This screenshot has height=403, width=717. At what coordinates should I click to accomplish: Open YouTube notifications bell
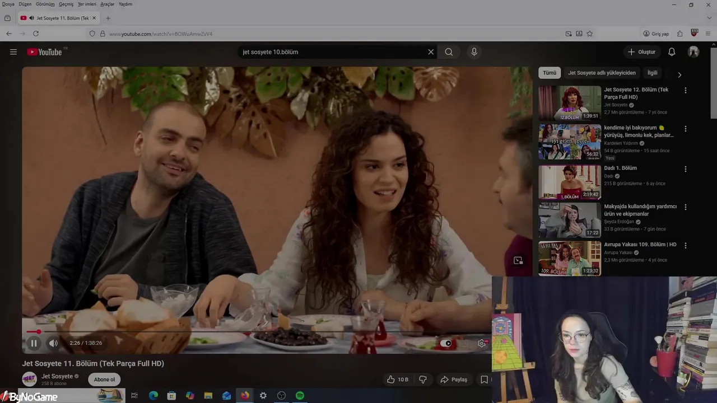click(x=672, y=52)
